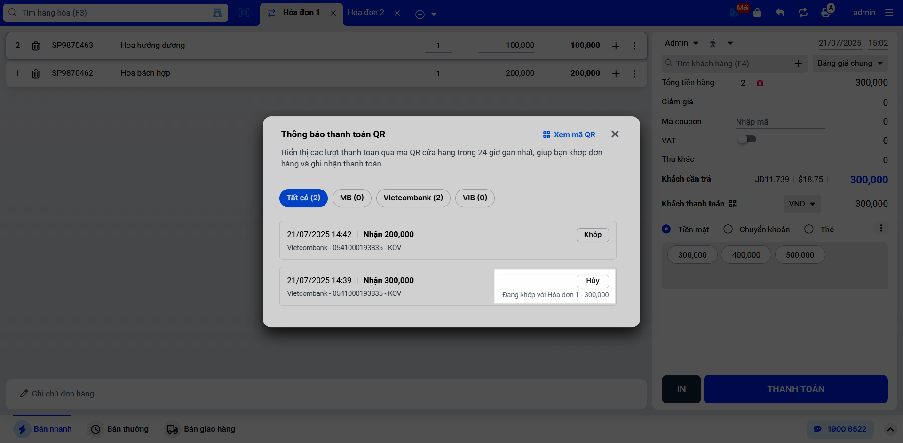Delete the Hoa bách hợp line item

click(36, 73)
